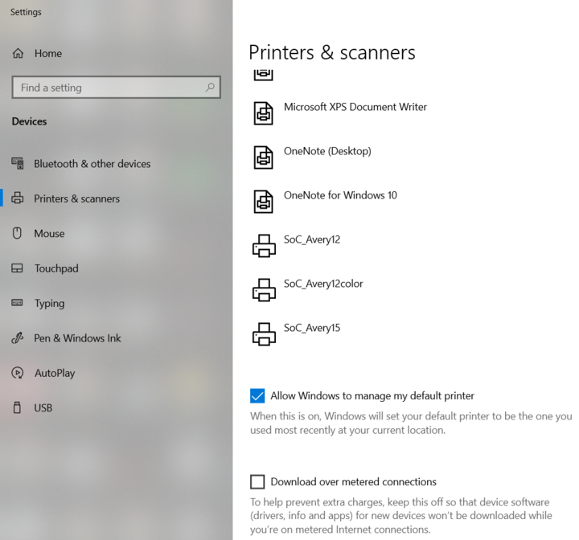Select Microsoft XPS Document Writer printer name
The image size is (579, 540).
tap(355, 107)
